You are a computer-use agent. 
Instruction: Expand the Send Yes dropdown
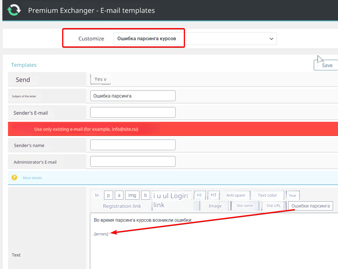pos(100,79)
